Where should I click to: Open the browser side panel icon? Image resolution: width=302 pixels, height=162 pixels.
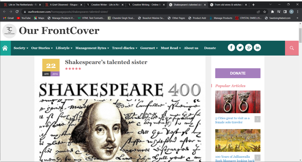point(285,12)
